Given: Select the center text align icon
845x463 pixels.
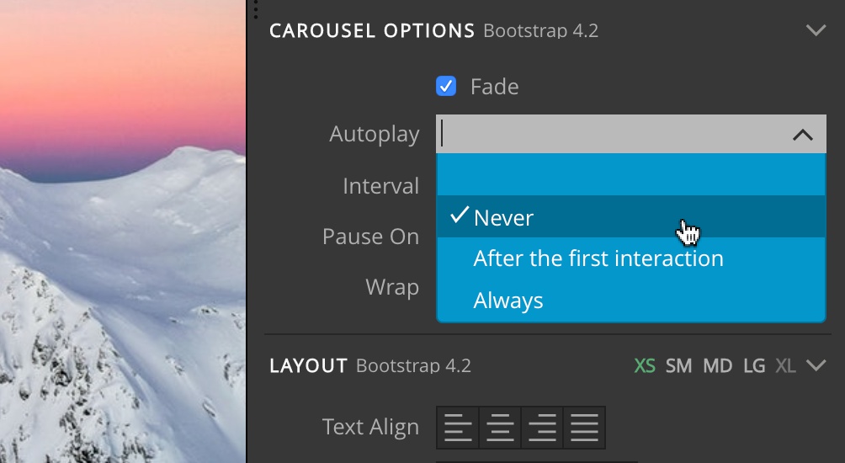Looking at the screenshot, I should tap(500, 428).
